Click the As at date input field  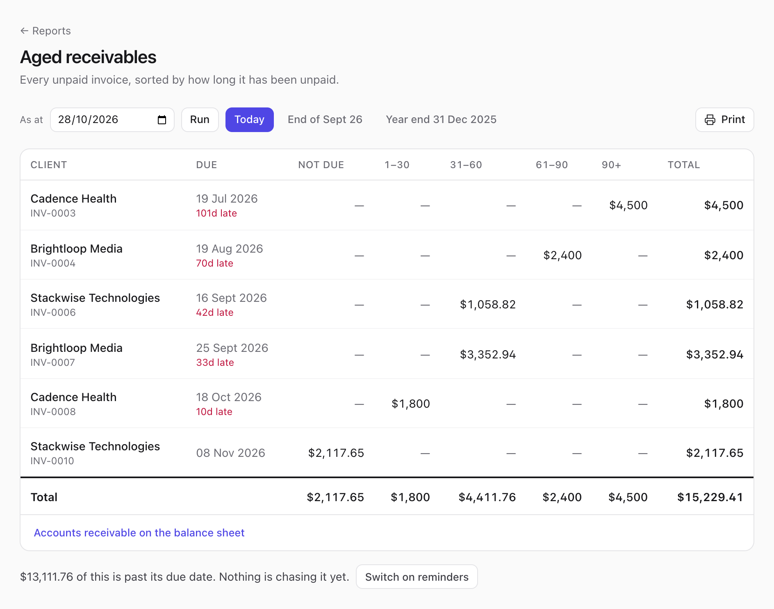pyautogui.click(x=112, y=120)
